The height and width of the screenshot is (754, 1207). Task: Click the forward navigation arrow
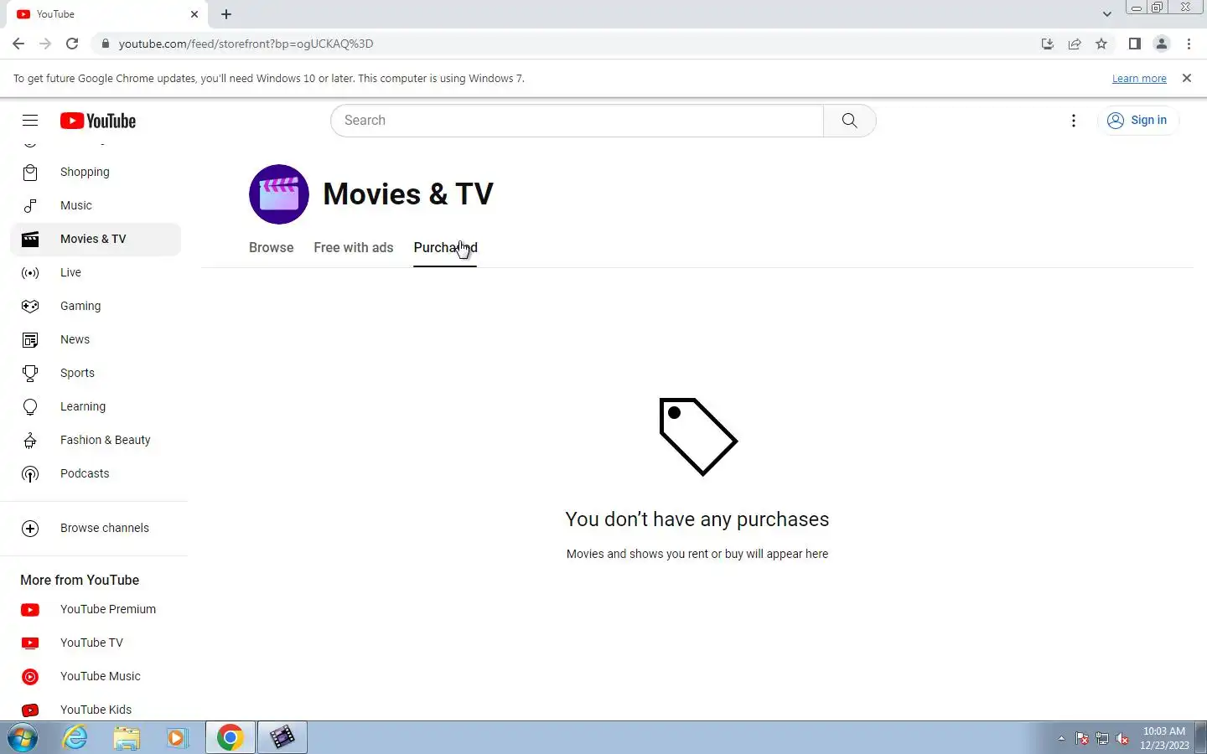pos(45,44)
